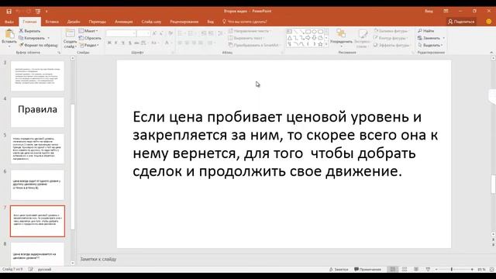
Task: Activate Format Painter (Формат по образцу)
Action: coord(38,45)
